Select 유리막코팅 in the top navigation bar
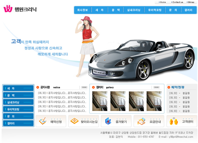Screen dimensions: 198x143 155,10
